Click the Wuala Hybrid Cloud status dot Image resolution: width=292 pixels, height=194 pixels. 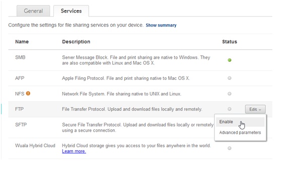click(x=230, y=148)
